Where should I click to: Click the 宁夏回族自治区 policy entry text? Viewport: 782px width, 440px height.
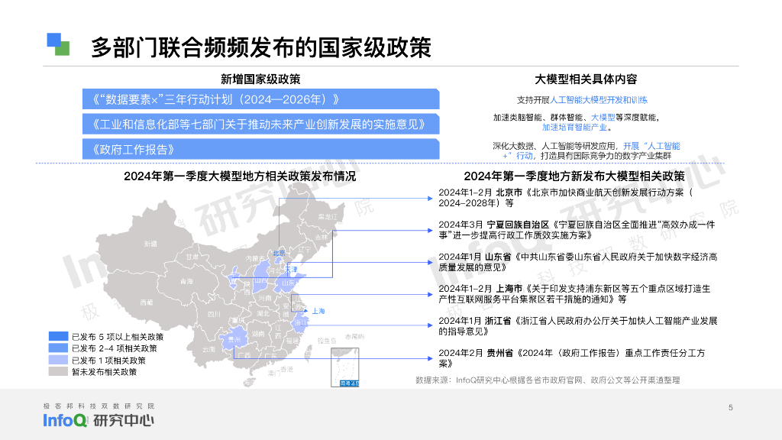[577, 229]
